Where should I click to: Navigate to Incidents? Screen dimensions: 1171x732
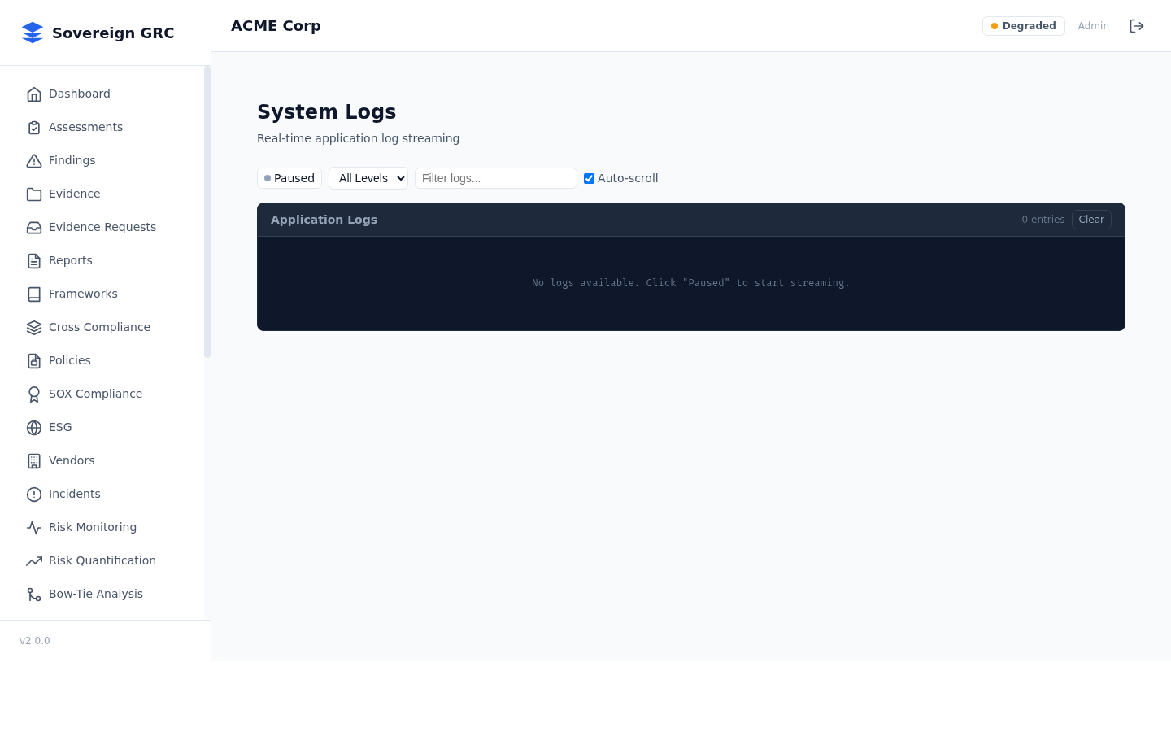pyautogui.click(x=74, y=494)
